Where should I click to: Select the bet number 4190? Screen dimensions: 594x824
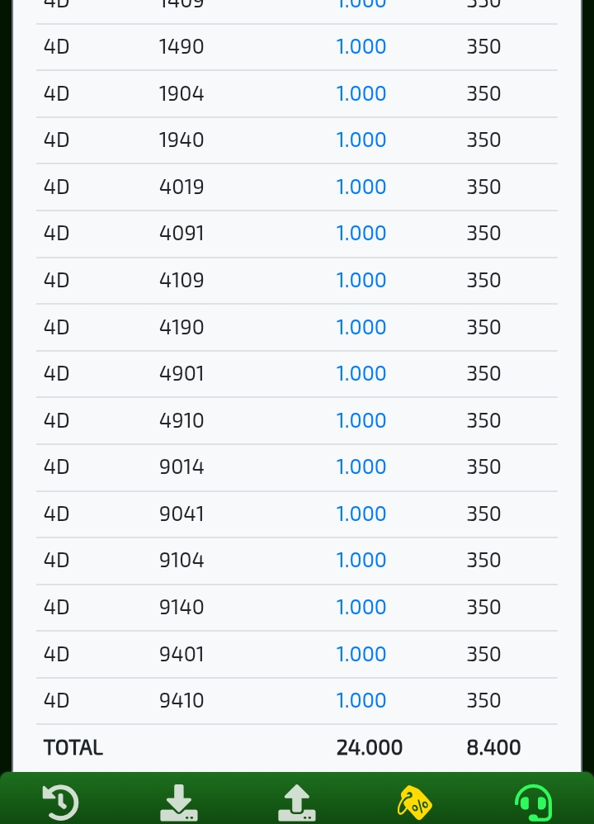181,328
